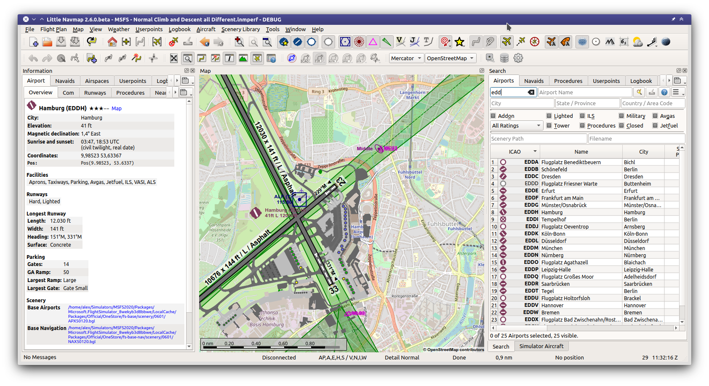The height and width of the screenshot is (386, 709).
Task: Open the Flight Plan menu
Action: click(x=53, y=29)
